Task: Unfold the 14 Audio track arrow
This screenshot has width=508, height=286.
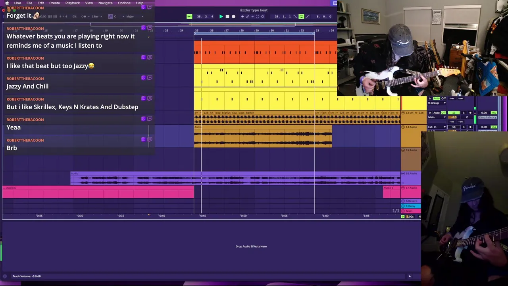Action: 403,127
